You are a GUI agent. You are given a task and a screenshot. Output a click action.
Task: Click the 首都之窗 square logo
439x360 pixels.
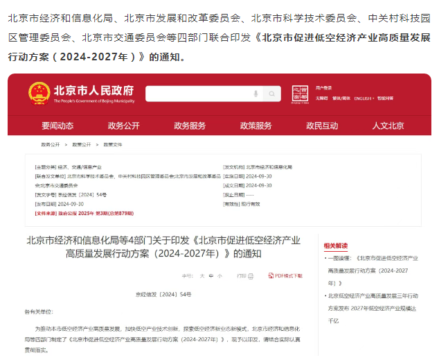(x=298, y=94)
